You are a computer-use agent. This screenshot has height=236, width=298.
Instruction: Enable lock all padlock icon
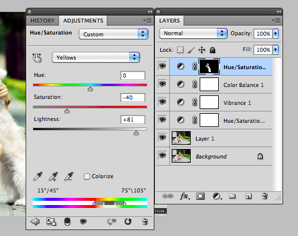coord(212,50)
